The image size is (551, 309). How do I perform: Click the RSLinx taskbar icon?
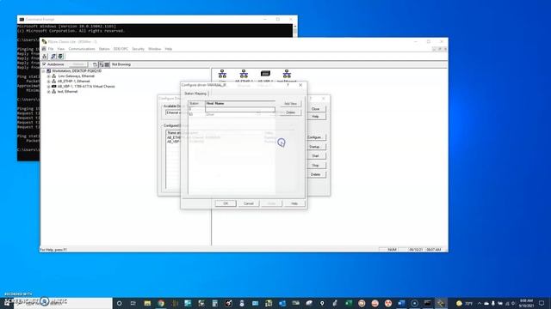(441, 303)
